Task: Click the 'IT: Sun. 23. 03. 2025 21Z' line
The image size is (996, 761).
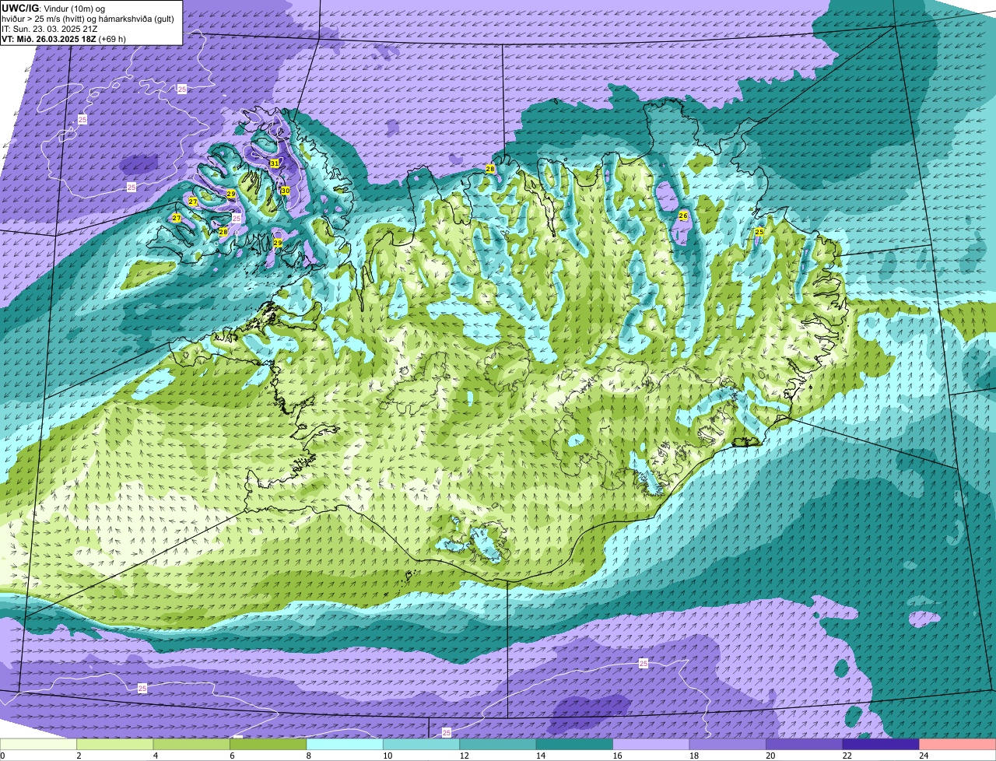Action: point(50,29)
